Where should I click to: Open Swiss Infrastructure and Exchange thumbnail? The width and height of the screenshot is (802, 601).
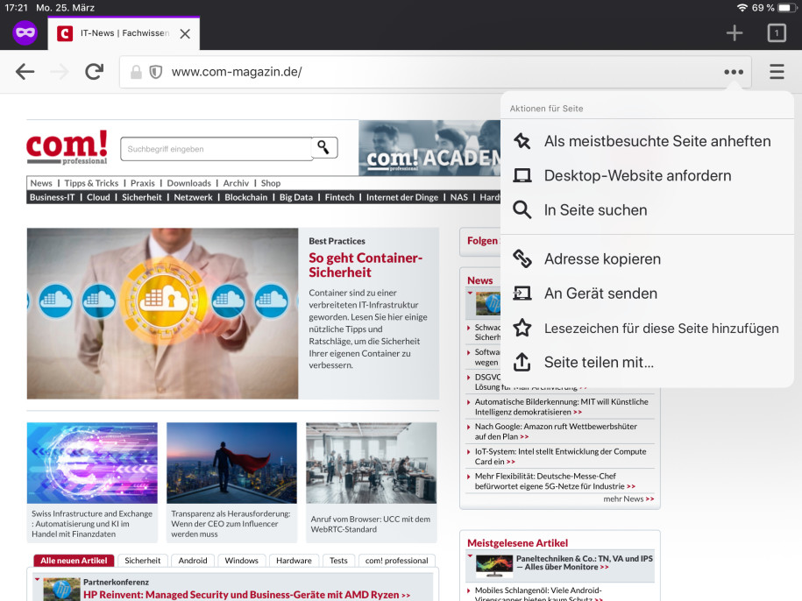tap(92, 463)
